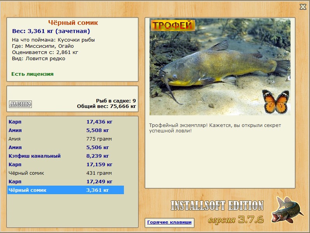Open the Горячие клавиши link
The image size is (310, 233).
tap(169, 222)
